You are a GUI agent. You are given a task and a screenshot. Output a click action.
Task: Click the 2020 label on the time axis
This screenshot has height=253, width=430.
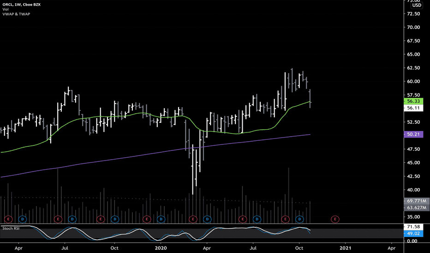pos(161,248)
